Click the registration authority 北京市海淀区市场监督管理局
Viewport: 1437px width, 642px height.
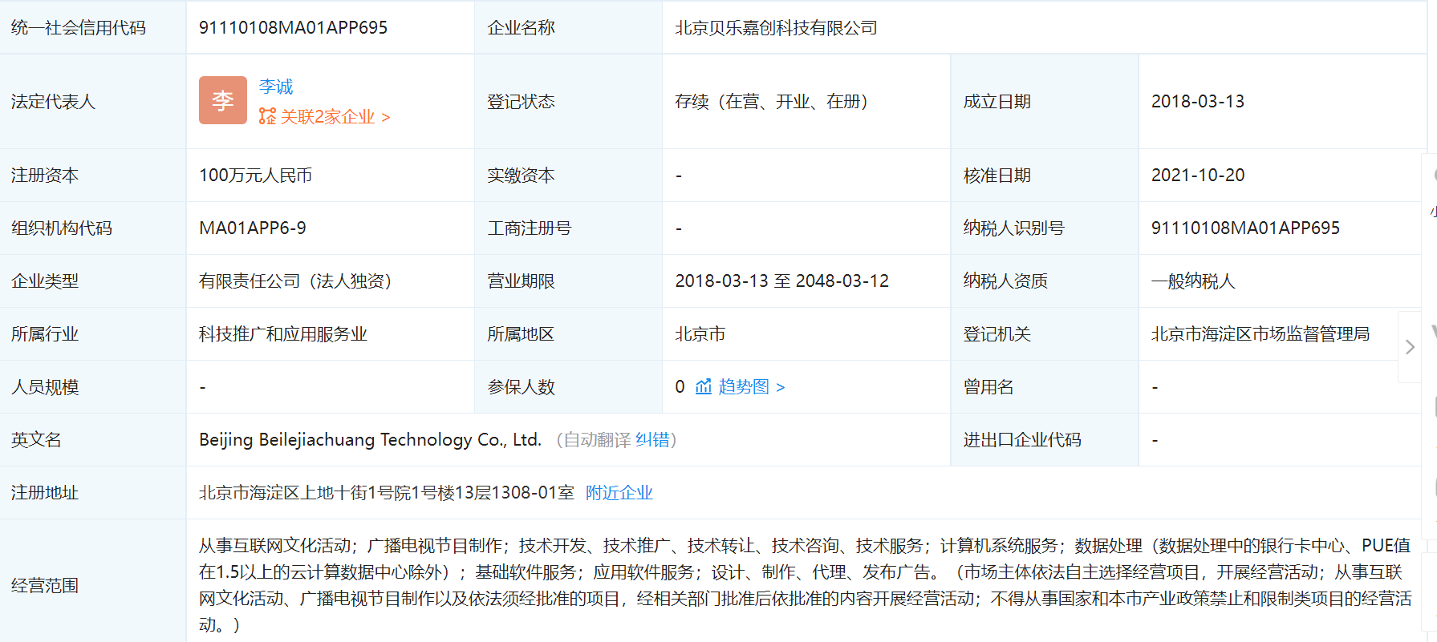[x=1260, y=334]
